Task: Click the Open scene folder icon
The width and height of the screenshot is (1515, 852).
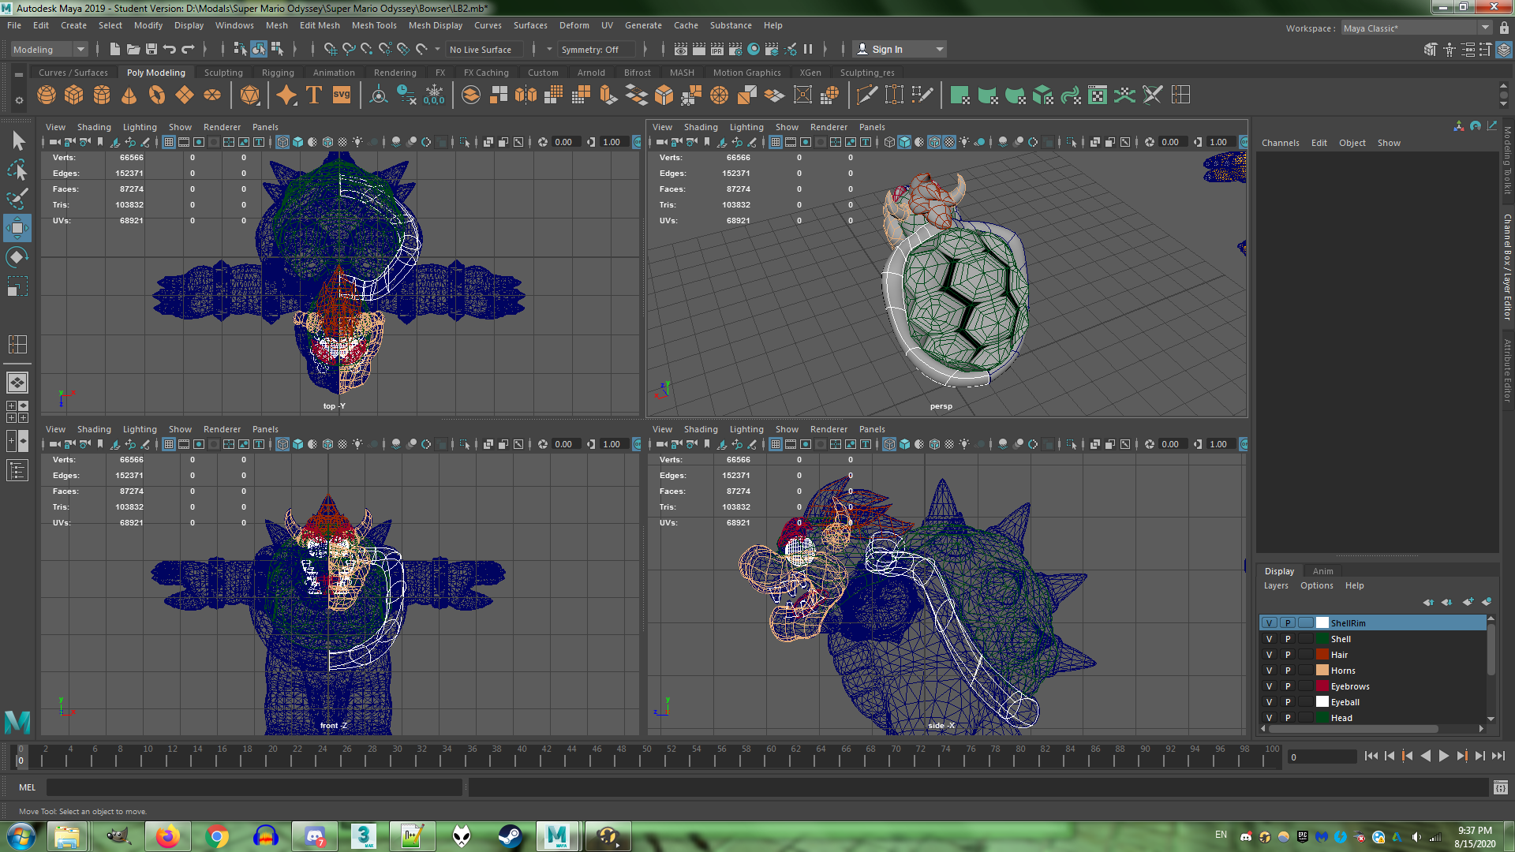Action: (x=133, y=49)
